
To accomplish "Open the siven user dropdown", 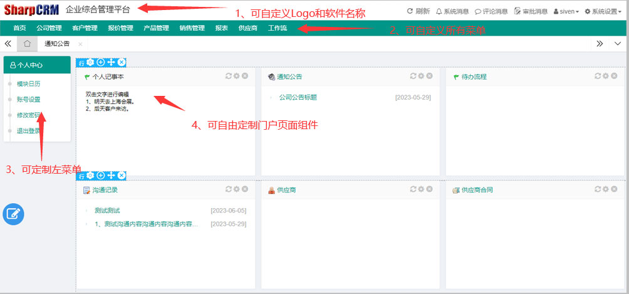I will (566, 11).
